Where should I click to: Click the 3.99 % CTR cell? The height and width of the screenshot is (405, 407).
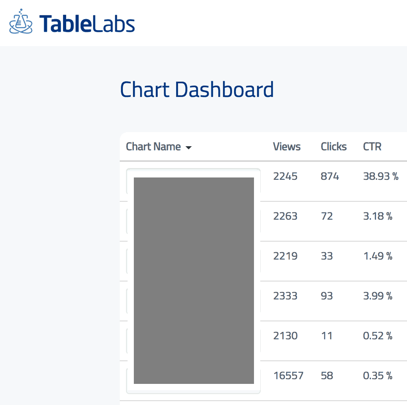[x=378, y=296]
